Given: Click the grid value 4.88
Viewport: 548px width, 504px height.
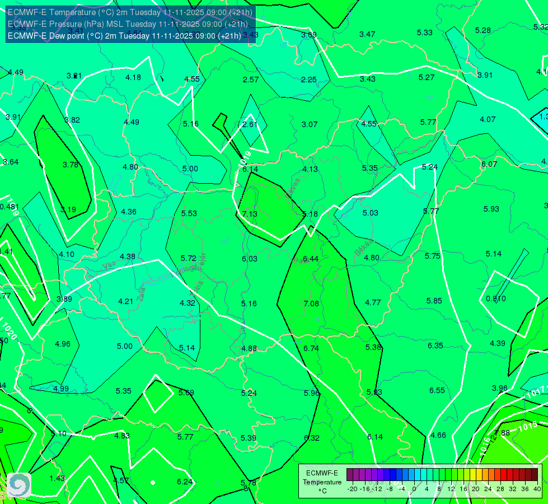Looking at the screenshot, I should pos(249,348).
